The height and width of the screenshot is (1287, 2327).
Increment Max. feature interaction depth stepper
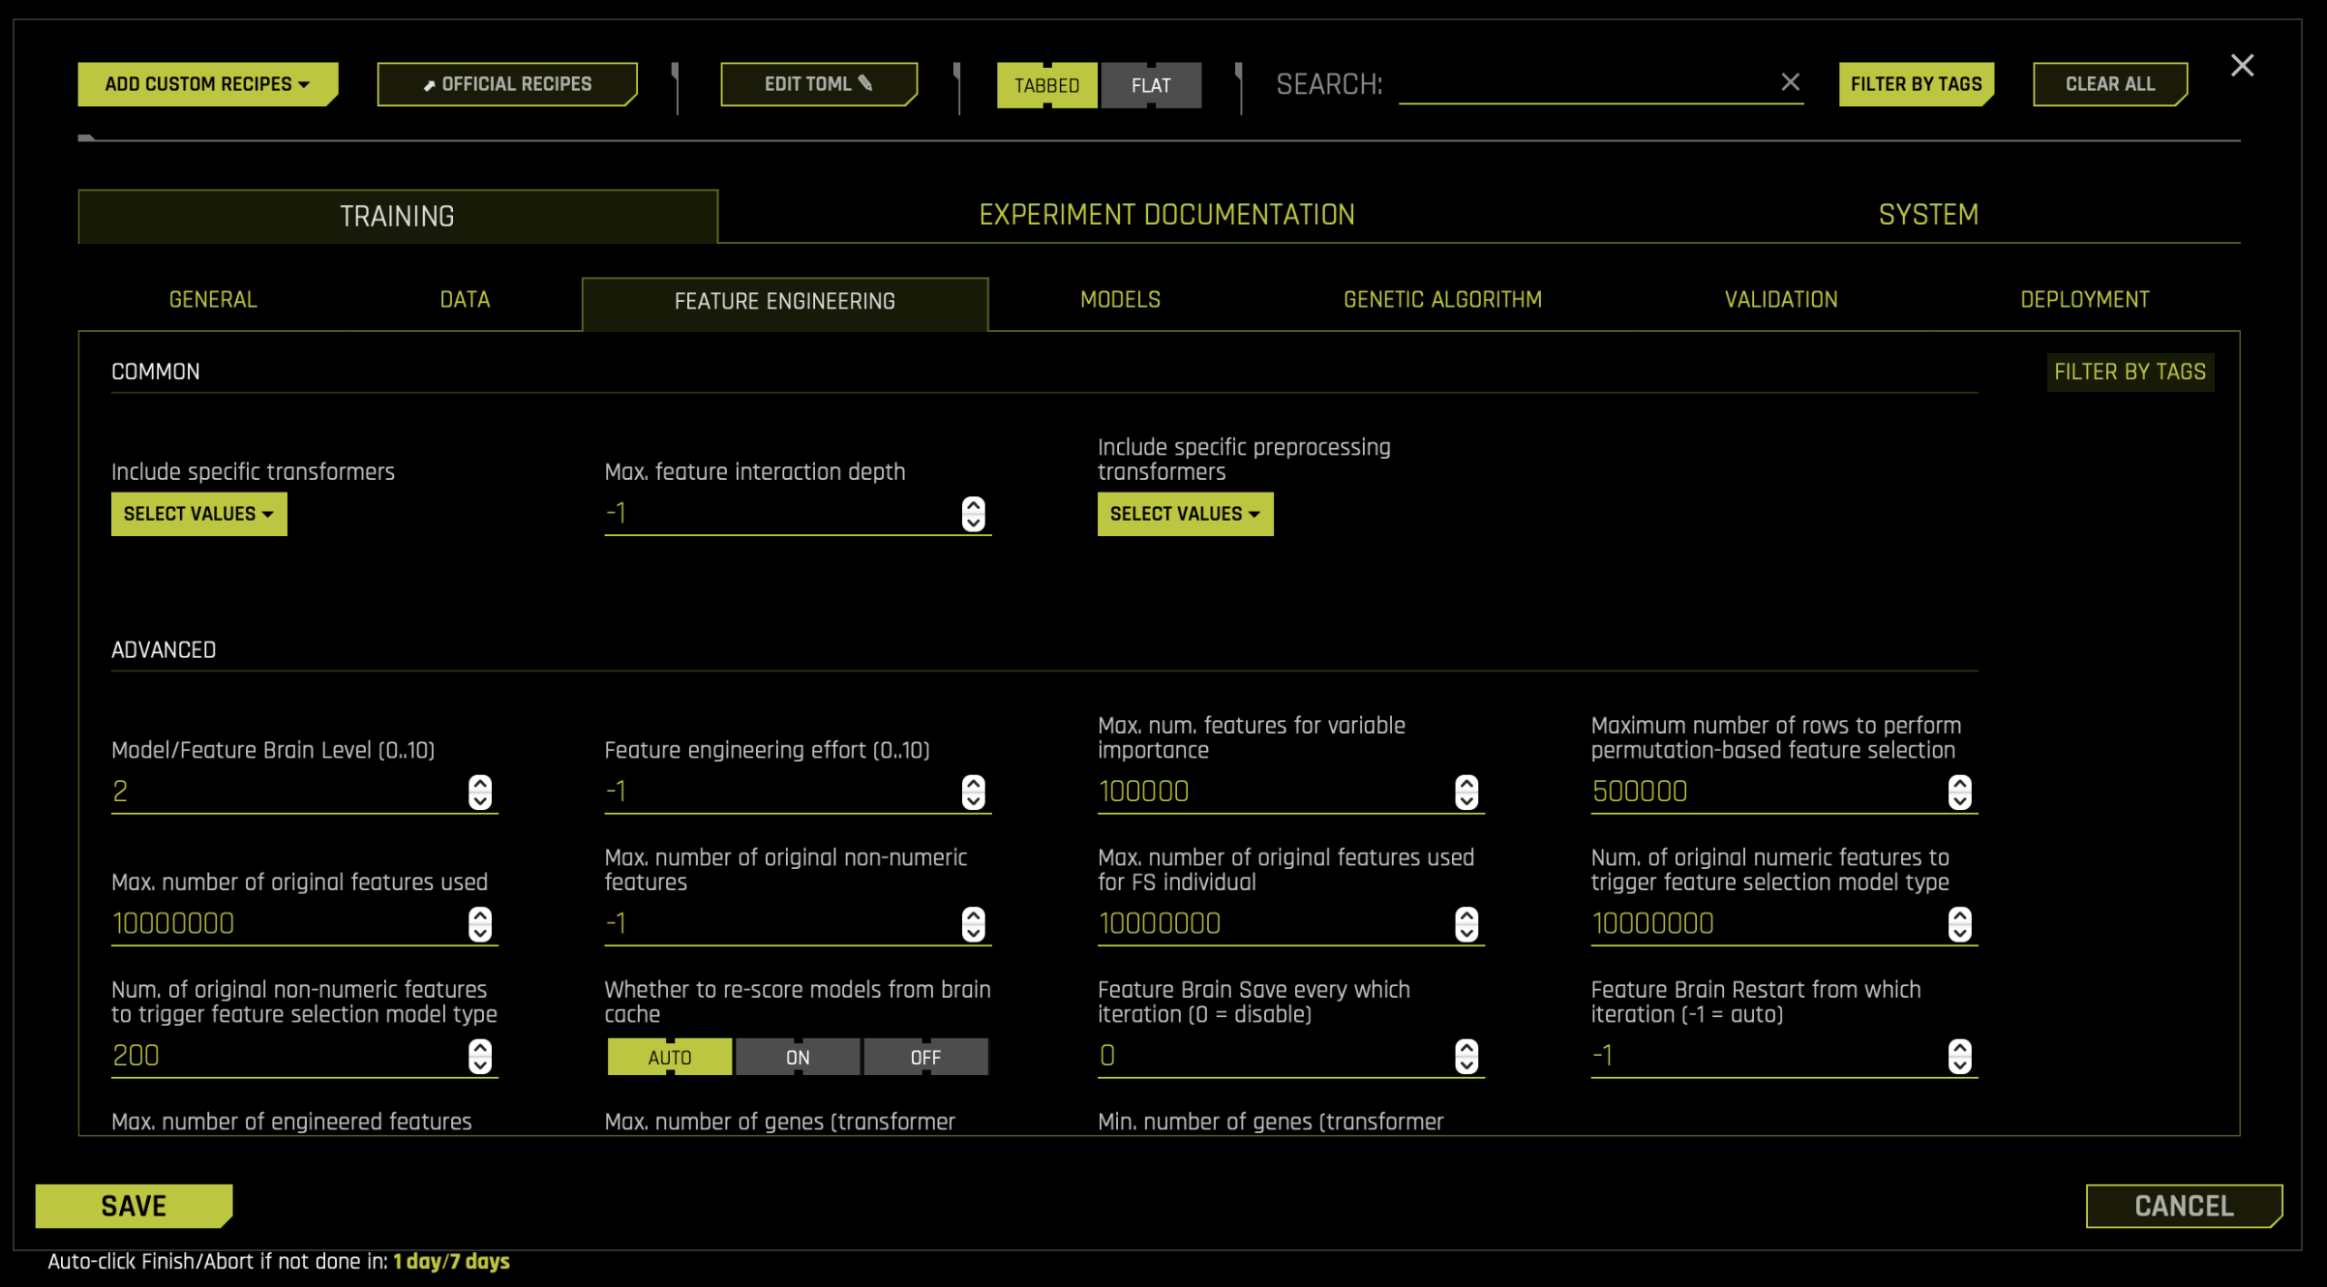[973, 505]
